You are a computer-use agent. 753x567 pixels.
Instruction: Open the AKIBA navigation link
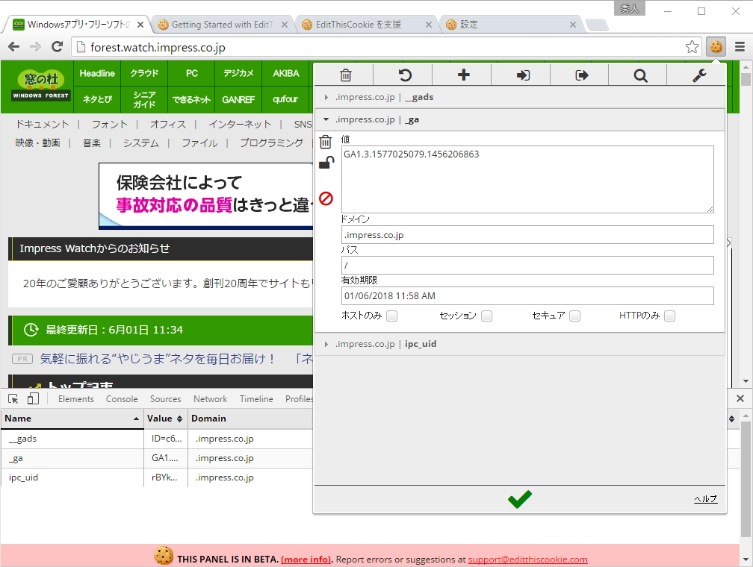pos(285,73)
